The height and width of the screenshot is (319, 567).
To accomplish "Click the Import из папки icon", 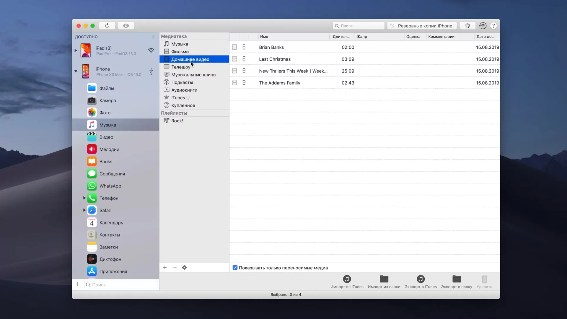I will click(384, 279).
